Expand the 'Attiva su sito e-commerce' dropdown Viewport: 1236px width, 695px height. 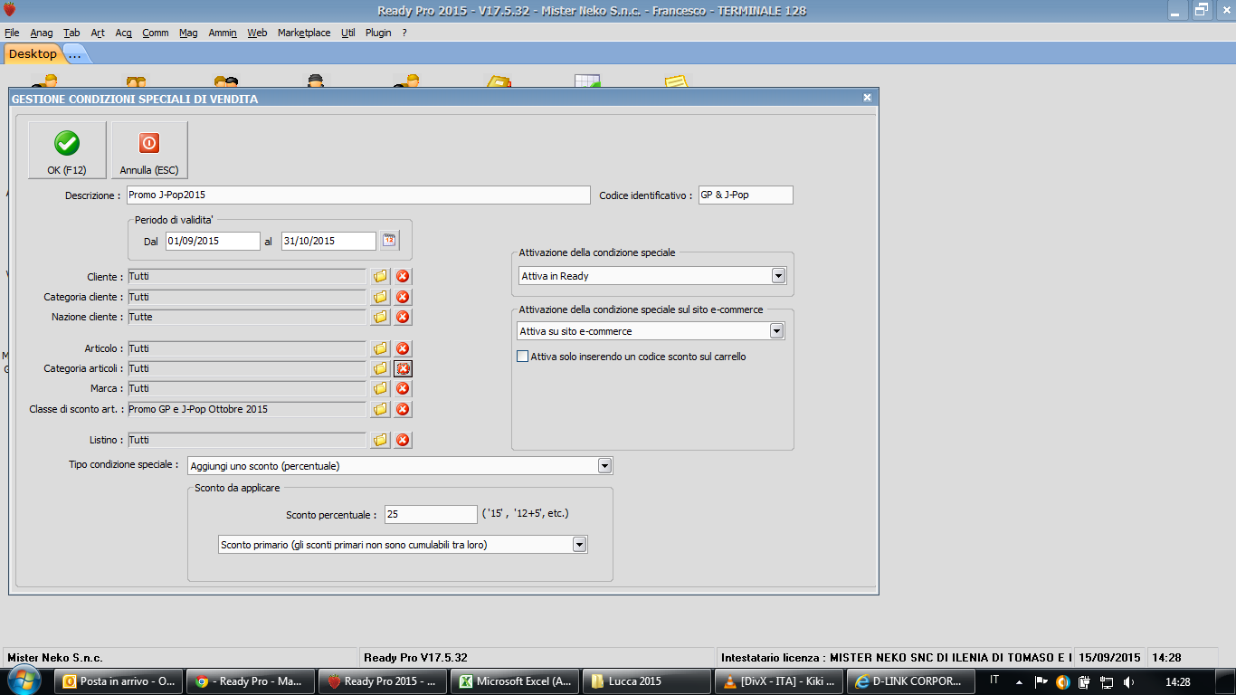[776, 331]
